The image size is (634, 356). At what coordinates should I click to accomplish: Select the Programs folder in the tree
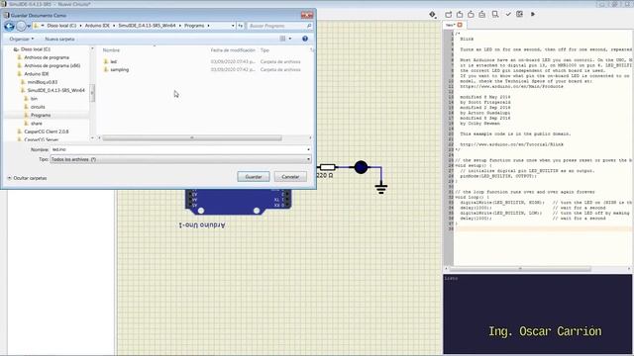(x=41, y=115)
